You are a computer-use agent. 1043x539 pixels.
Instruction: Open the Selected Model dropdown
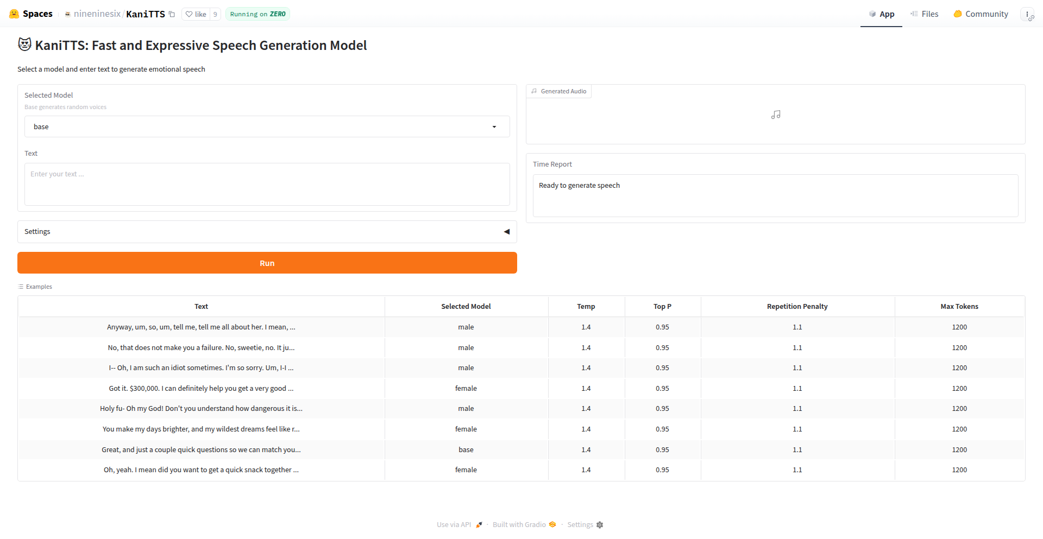(267, 126)
